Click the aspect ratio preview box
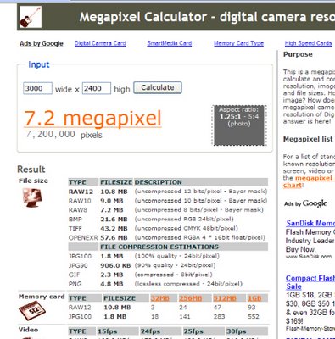 239,125
